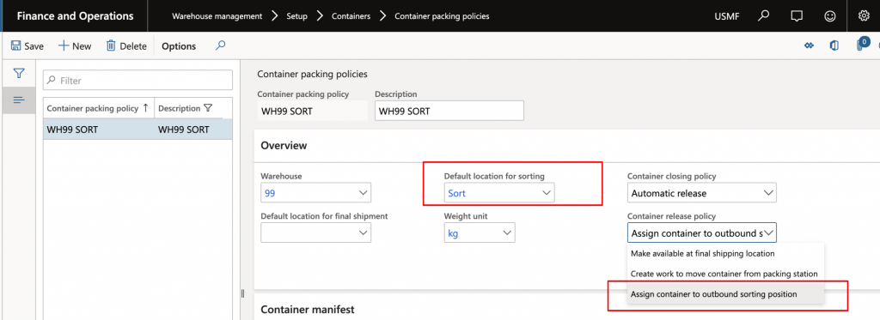This screenshot has width=880, height=320.
Task: Click the search magnifier icon in top bar
Action: 763,15
